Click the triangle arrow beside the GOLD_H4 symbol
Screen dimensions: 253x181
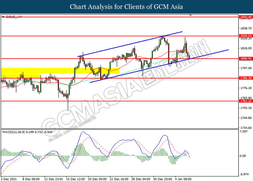(x=3, y=17)
